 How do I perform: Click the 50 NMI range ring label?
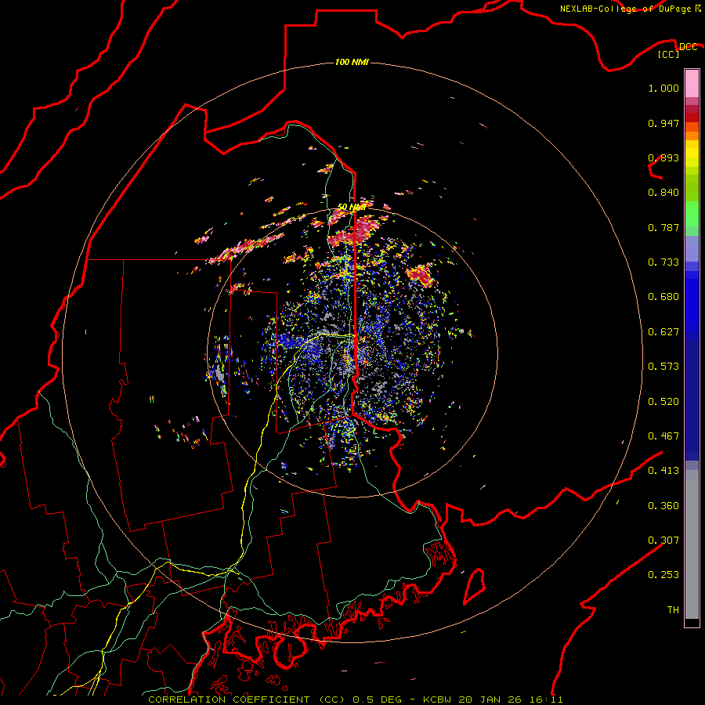[x=352, y=207]
